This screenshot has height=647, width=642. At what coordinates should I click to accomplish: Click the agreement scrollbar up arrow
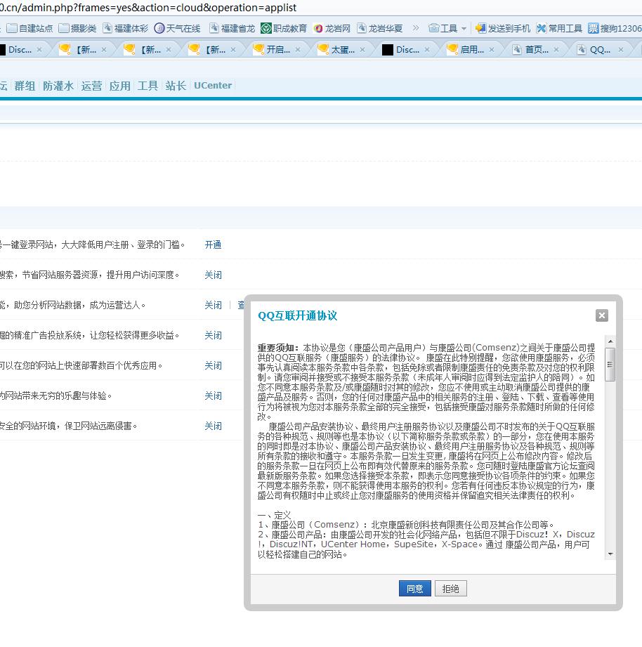(x=610, y=341)
